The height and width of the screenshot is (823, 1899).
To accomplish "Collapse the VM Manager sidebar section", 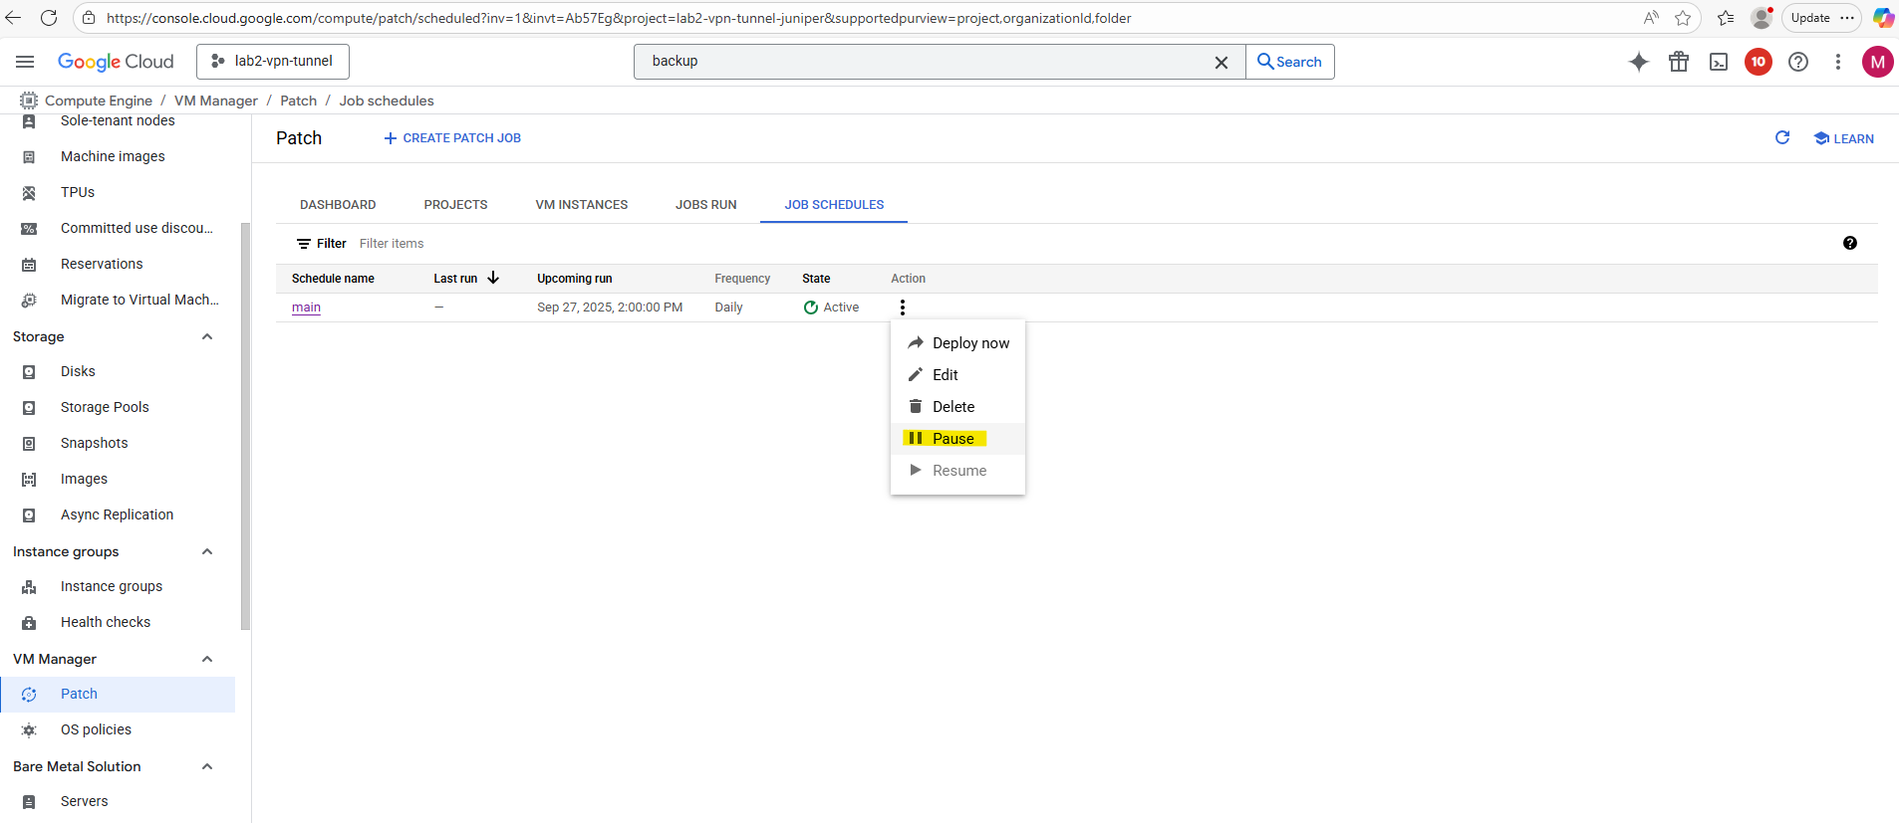I will (207, 659).
